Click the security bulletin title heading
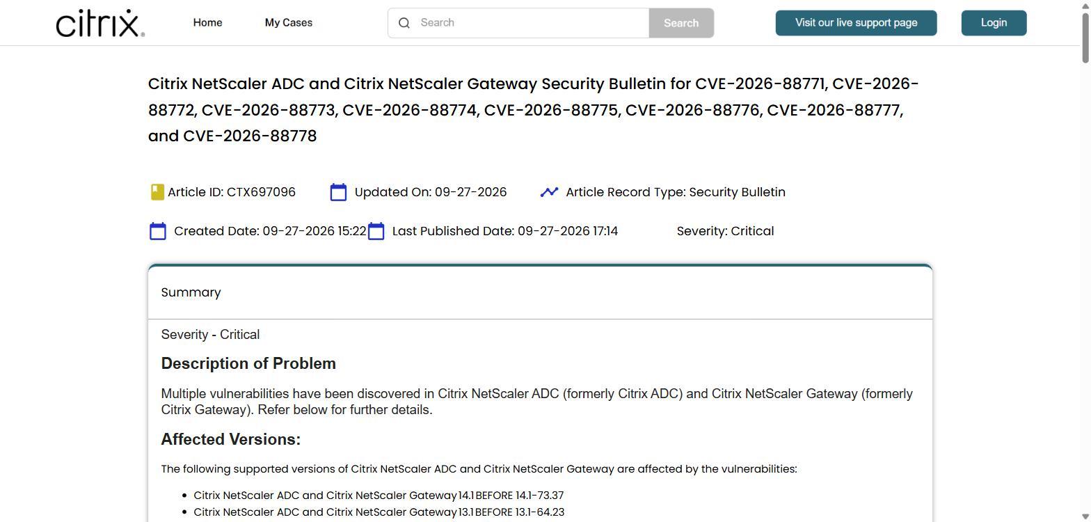 [x=534, y=109]
